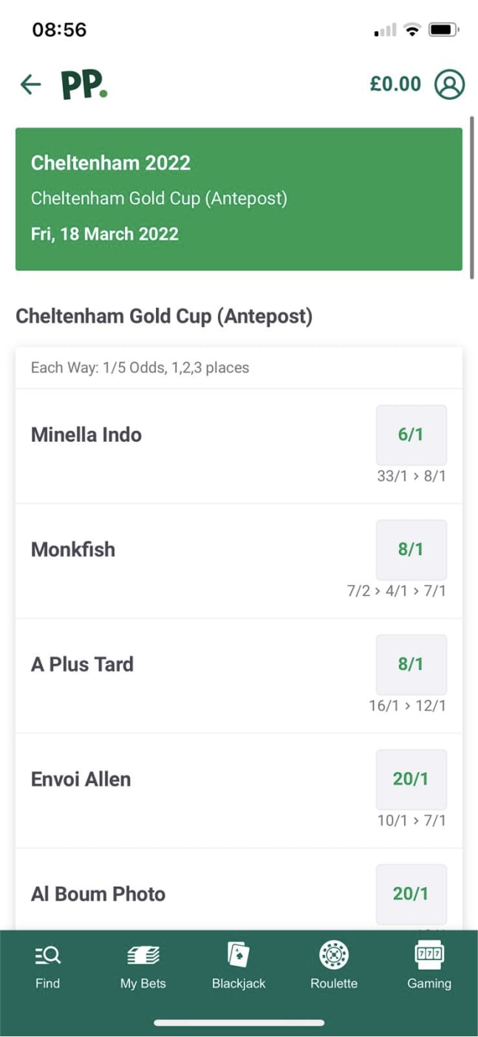
Task: Select the 8/1 odds for Monkfish
Action: (x=411, y=549)
